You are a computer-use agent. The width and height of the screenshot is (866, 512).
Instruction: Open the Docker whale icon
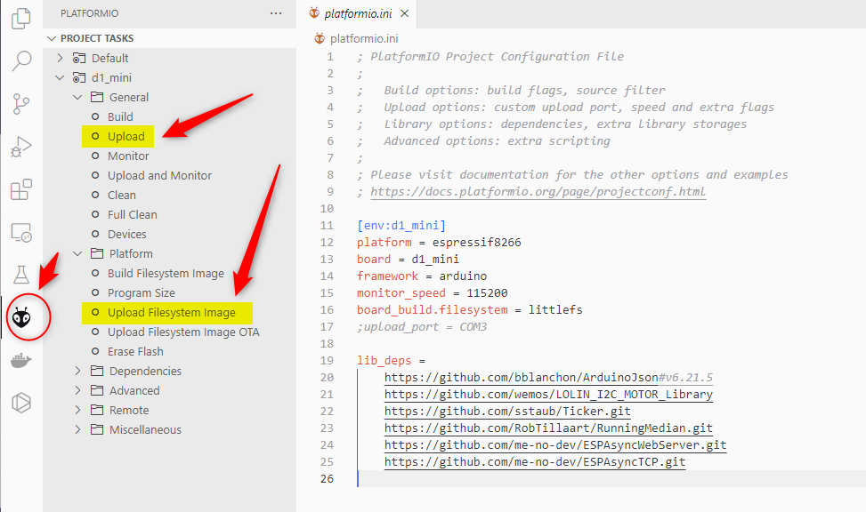click(x=20, y=360)
